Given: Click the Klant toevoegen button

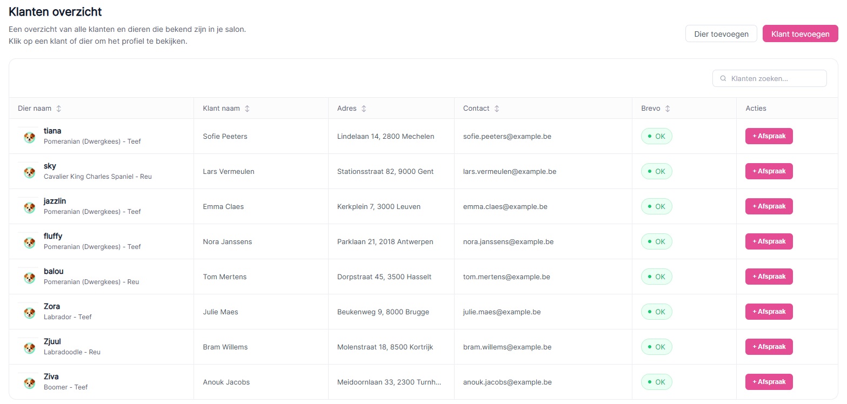Looking at the screenshot, I should [x=800, y=33].
